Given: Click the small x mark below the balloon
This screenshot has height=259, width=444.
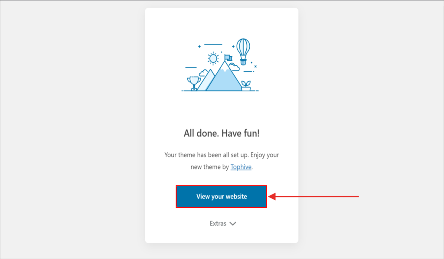Looking at the screenshot, I should [255, 66].
